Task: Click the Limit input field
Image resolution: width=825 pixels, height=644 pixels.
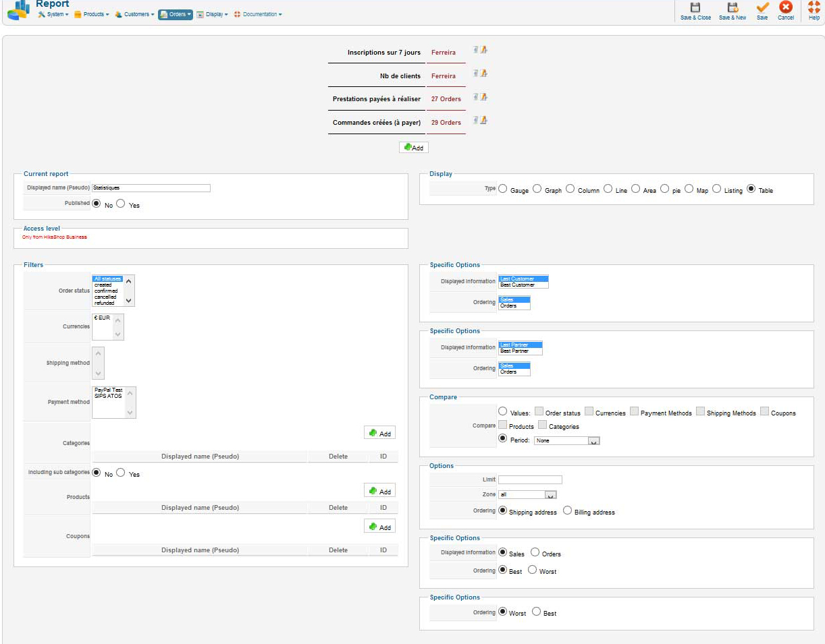Action: coord(530,480)
